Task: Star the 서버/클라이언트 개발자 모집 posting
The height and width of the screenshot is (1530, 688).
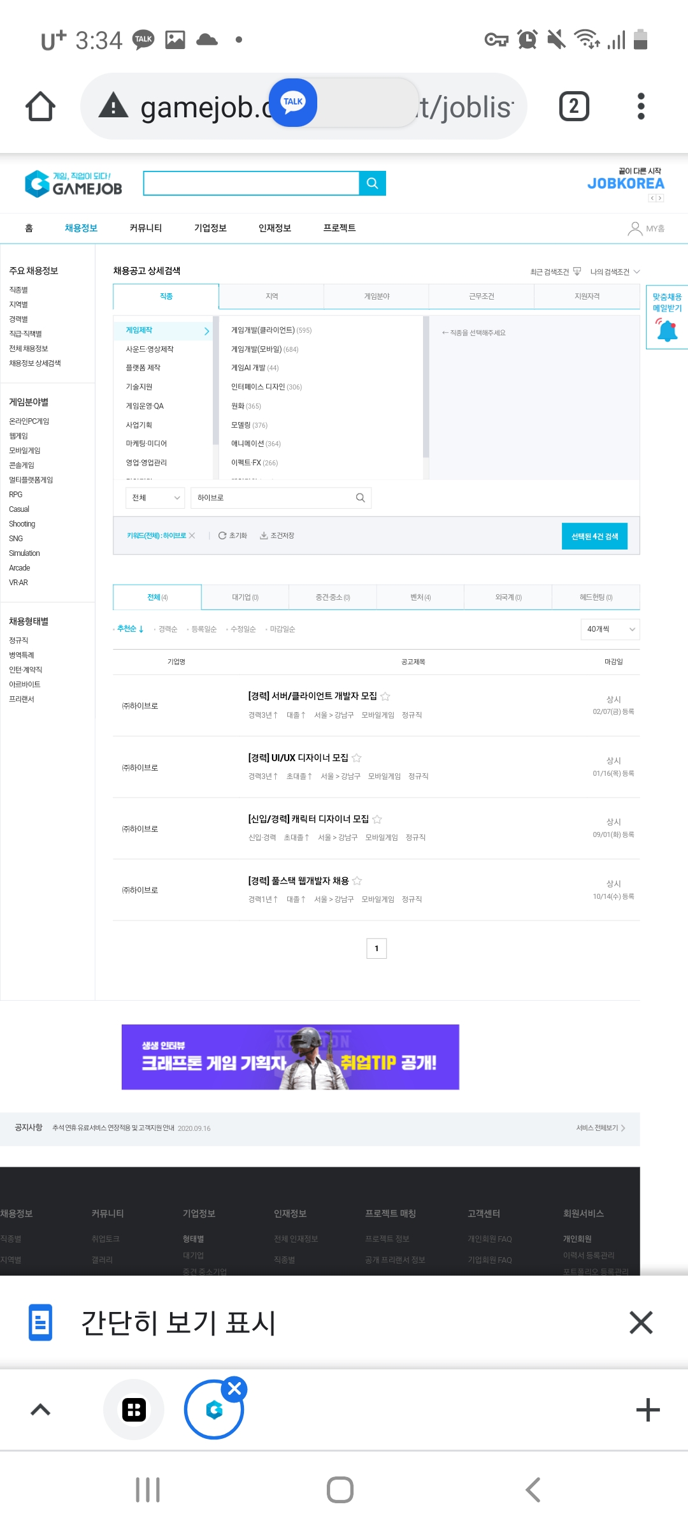Action: coord(385,696)
